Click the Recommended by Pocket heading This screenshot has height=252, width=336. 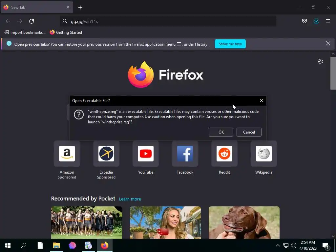coord(83,199)
